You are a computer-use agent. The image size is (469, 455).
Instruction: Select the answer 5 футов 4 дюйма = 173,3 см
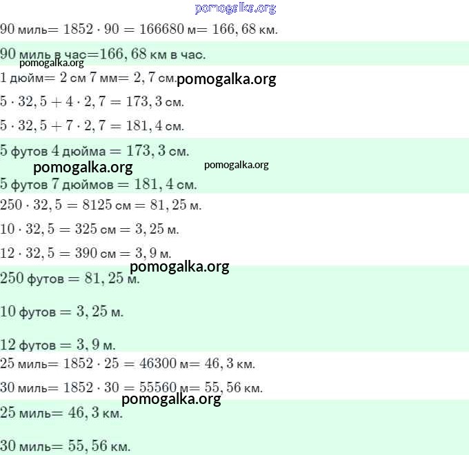pyautogui.click(x=94, y=150)
